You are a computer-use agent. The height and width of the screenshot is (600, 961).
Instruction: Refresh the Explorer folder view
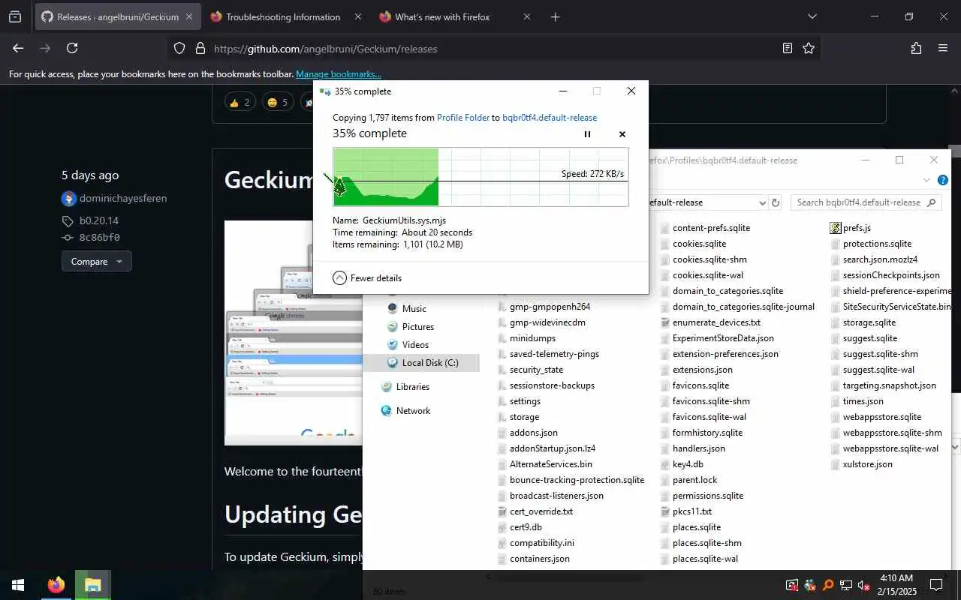(776, 202)
